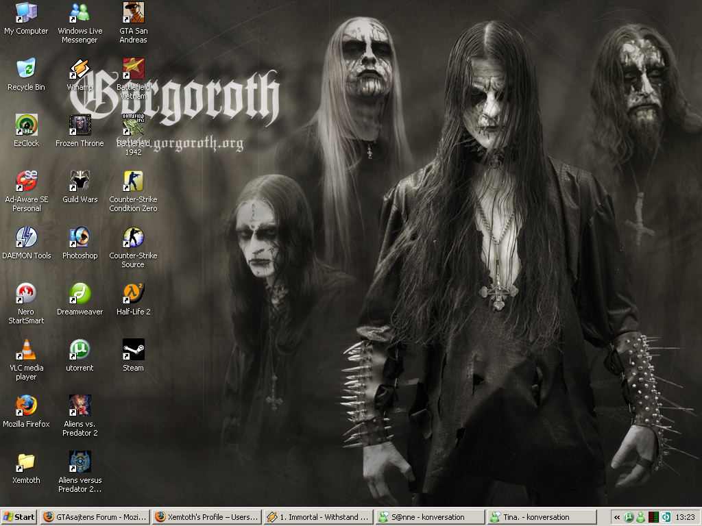
Task: Open the Photoshop shortcut
Action: tap(80, 238)
